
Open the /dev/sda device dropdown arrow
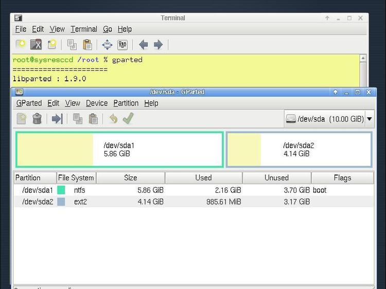click(369, 119)
